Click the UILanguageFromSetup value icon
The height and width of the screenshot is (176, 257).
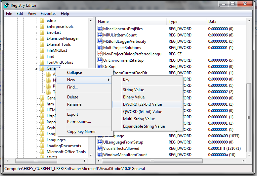100,142
